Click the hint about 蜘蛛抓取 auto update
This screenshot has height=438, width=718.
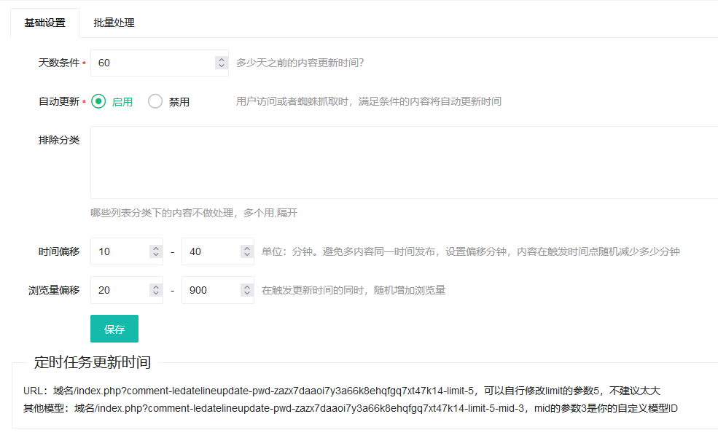click(369, 101)
